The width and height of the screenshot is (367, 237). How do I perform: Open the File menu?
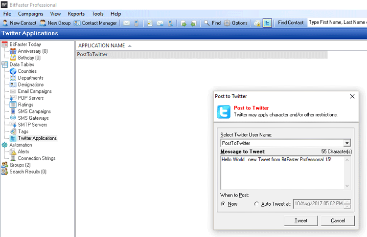(x=7, y=14)
